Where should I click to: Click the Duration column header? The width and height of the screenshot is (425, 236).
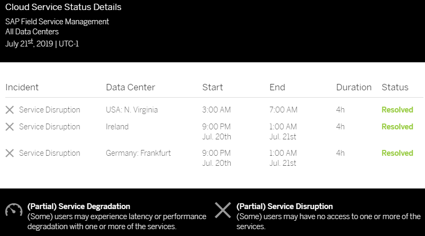(x=354, y=87)
